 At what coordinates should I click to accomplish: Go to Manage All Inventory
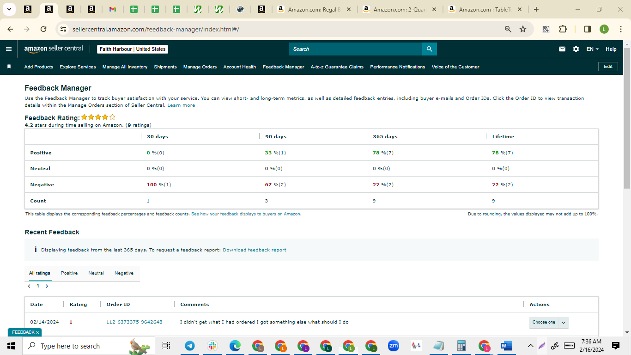(x=125, y=67)
